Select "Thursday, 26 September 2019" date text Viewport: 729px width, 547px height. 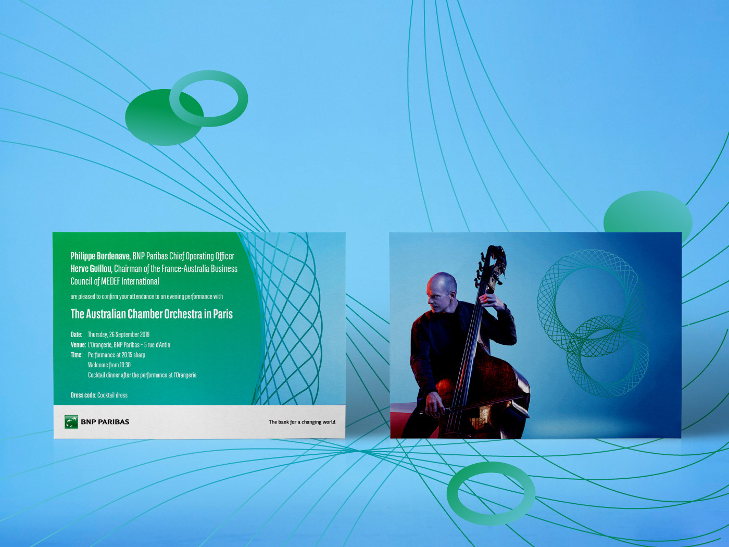click(x=119, y=334)
